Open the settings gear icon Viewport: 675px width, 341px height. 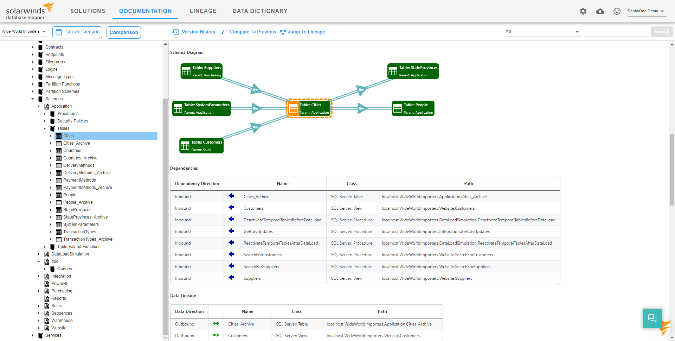pos(583,11)
